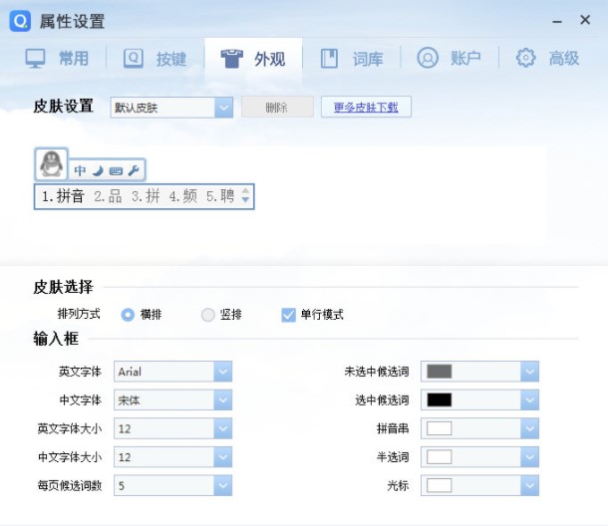Screen dimensions: 608x526
Task: Expand the 每页候选词数 dropdown
Action: point(173,485)
